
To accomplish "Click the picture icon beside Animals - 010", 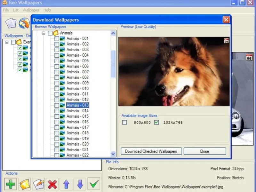I will [62, 89].
